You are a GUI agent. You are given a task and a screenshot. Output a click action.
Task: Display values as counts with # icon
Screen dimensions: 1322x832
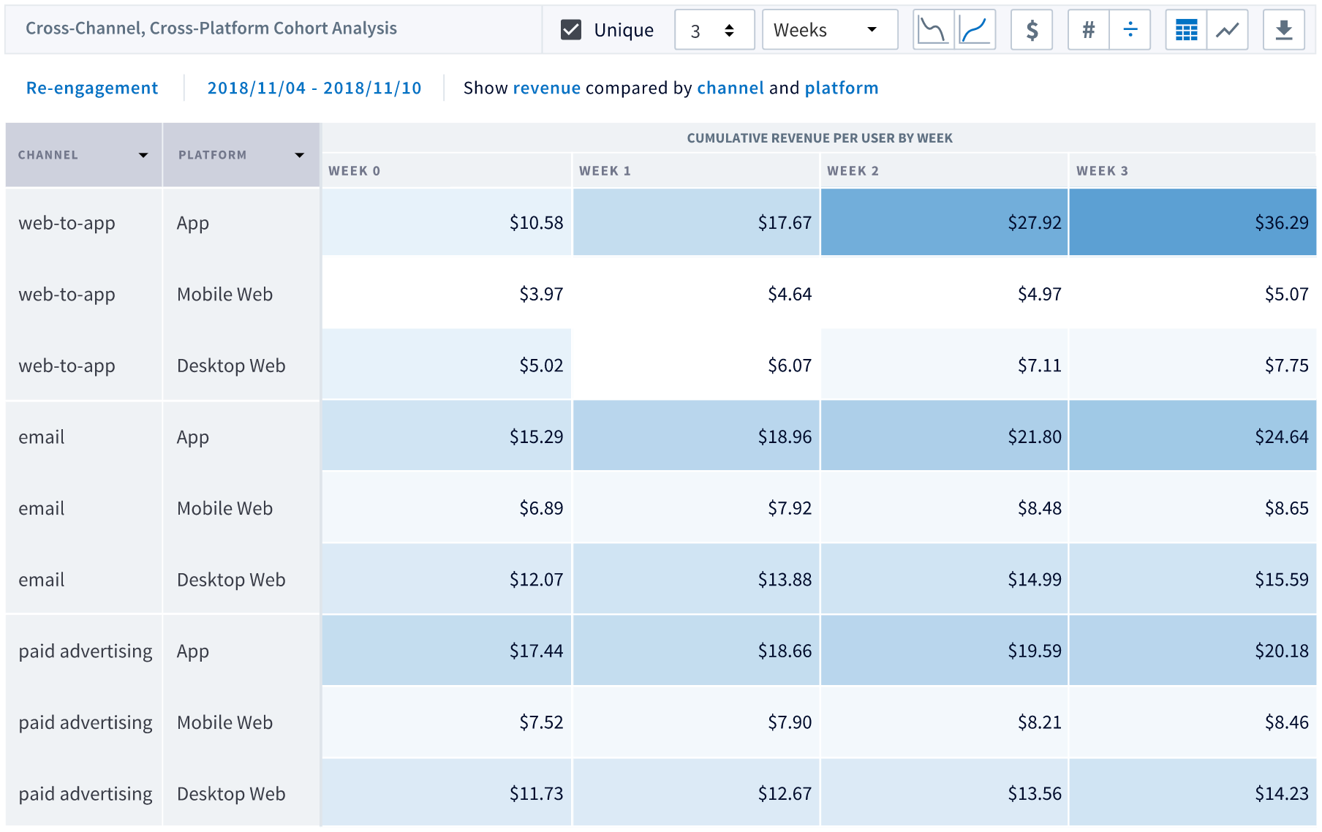tap(1088, 29)
